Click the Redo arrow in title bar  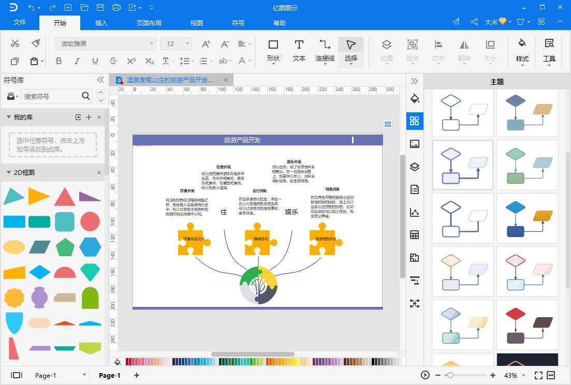click(x=52, y=7)
